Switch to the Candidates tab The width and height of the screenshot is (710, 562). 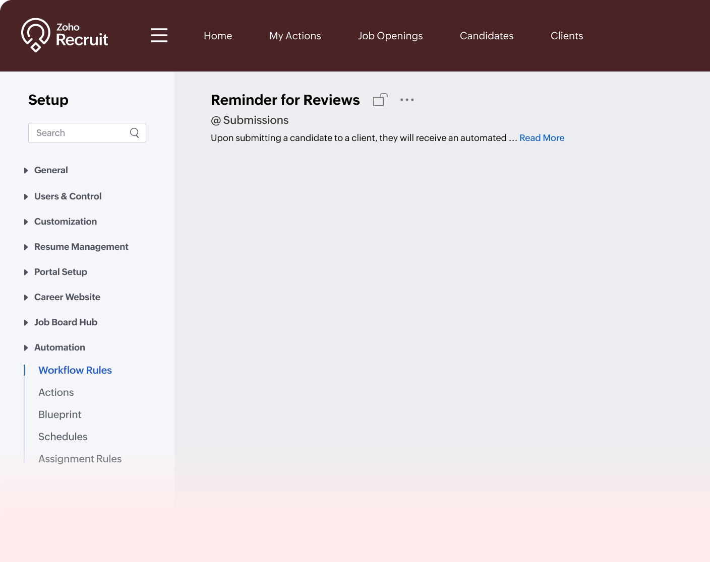pyautogui.click(x=487, y=36)
